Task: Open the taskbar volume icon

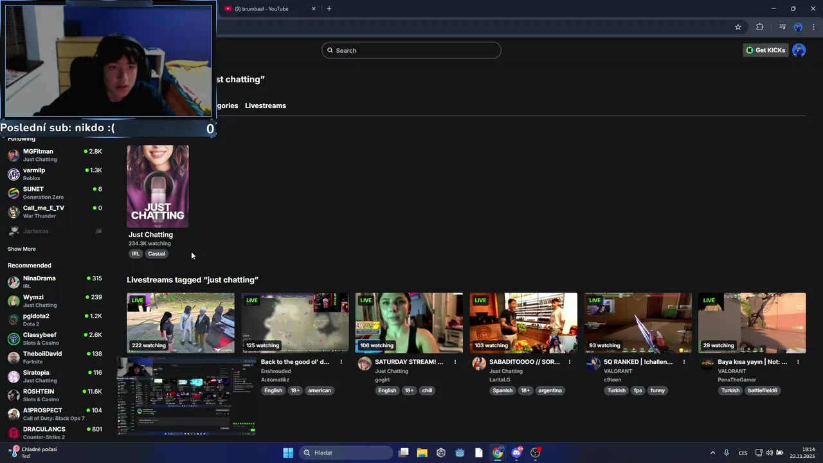Action: (770, 453)
